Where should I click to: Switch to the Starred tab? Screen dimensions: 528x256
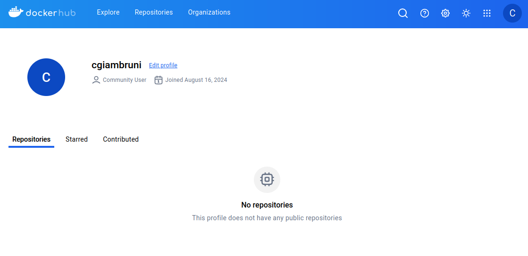click(76, 139)
